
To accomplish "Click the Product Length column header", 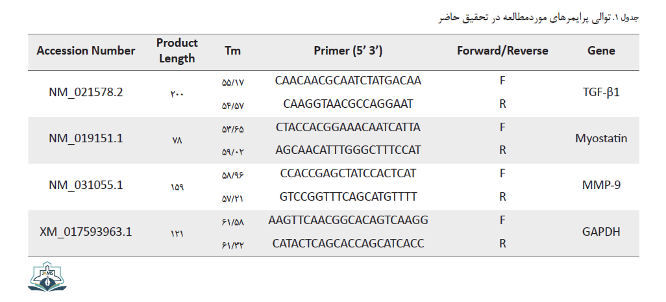I will click(x=177, y=51).
